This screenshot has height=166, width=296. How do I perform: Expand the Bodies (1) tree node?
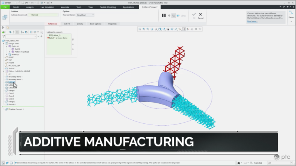tap(7, 55)
